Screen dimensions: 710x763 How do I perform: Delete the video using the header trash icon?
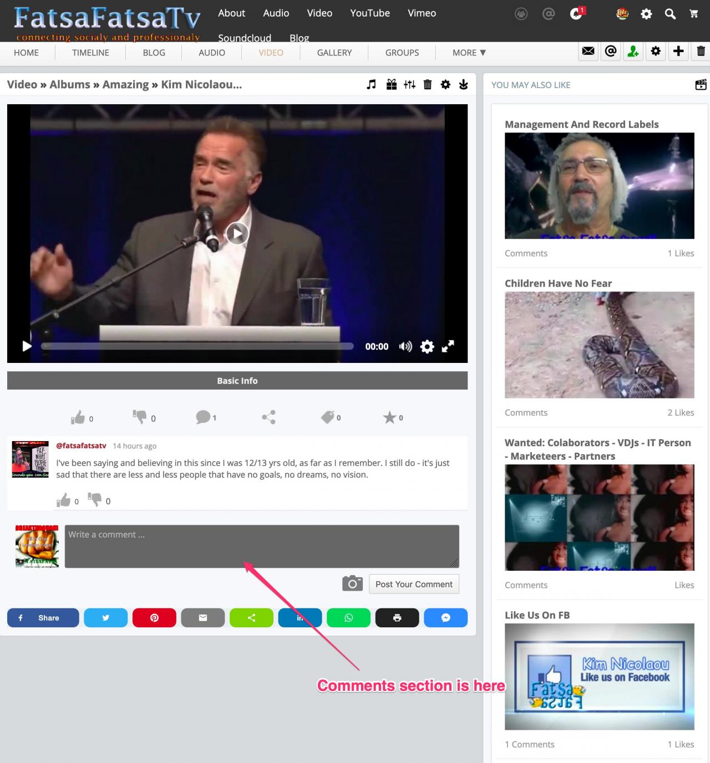[x=428, y=84]
